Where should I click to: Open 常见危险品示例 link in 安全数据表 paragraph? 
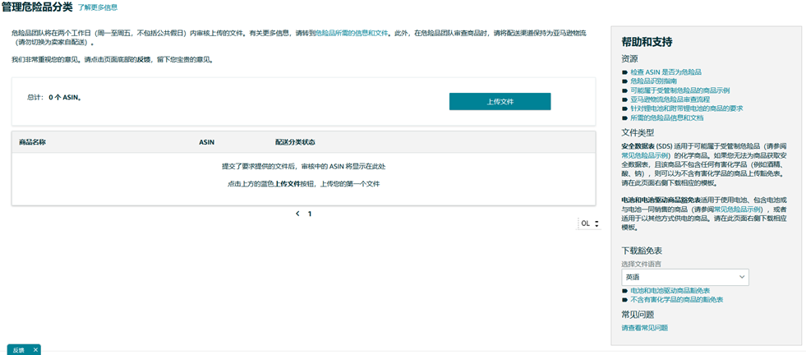pos(644,155)
